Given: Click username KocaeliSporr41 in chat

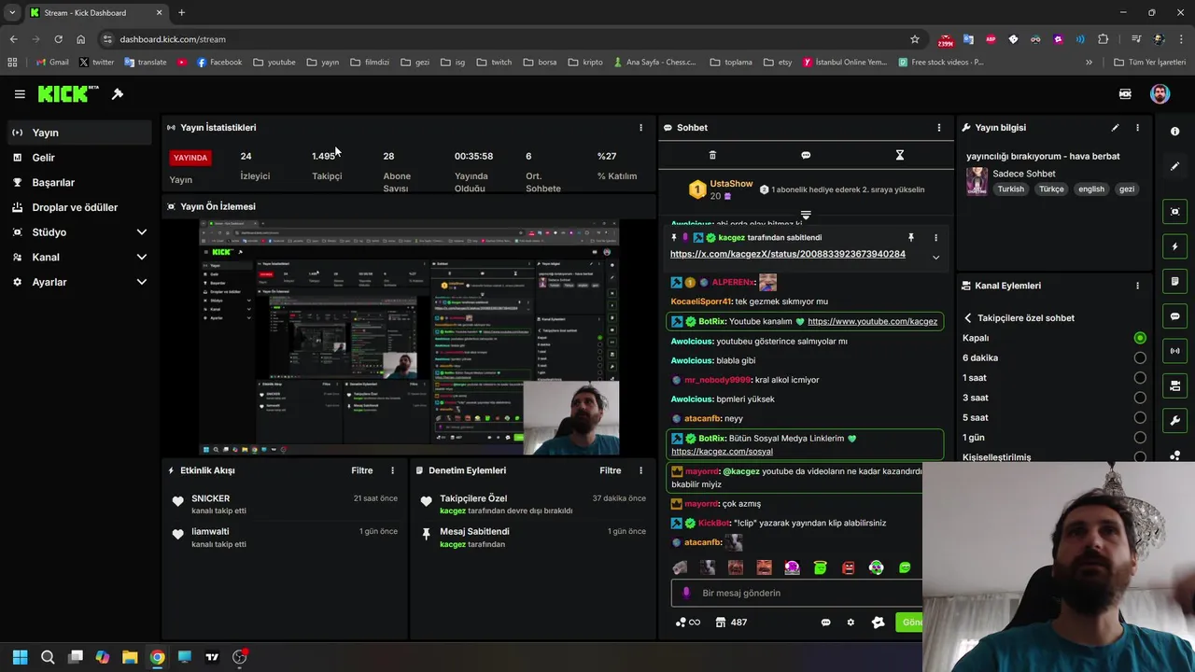Looking at the screenshot, I should coord(700,301).
